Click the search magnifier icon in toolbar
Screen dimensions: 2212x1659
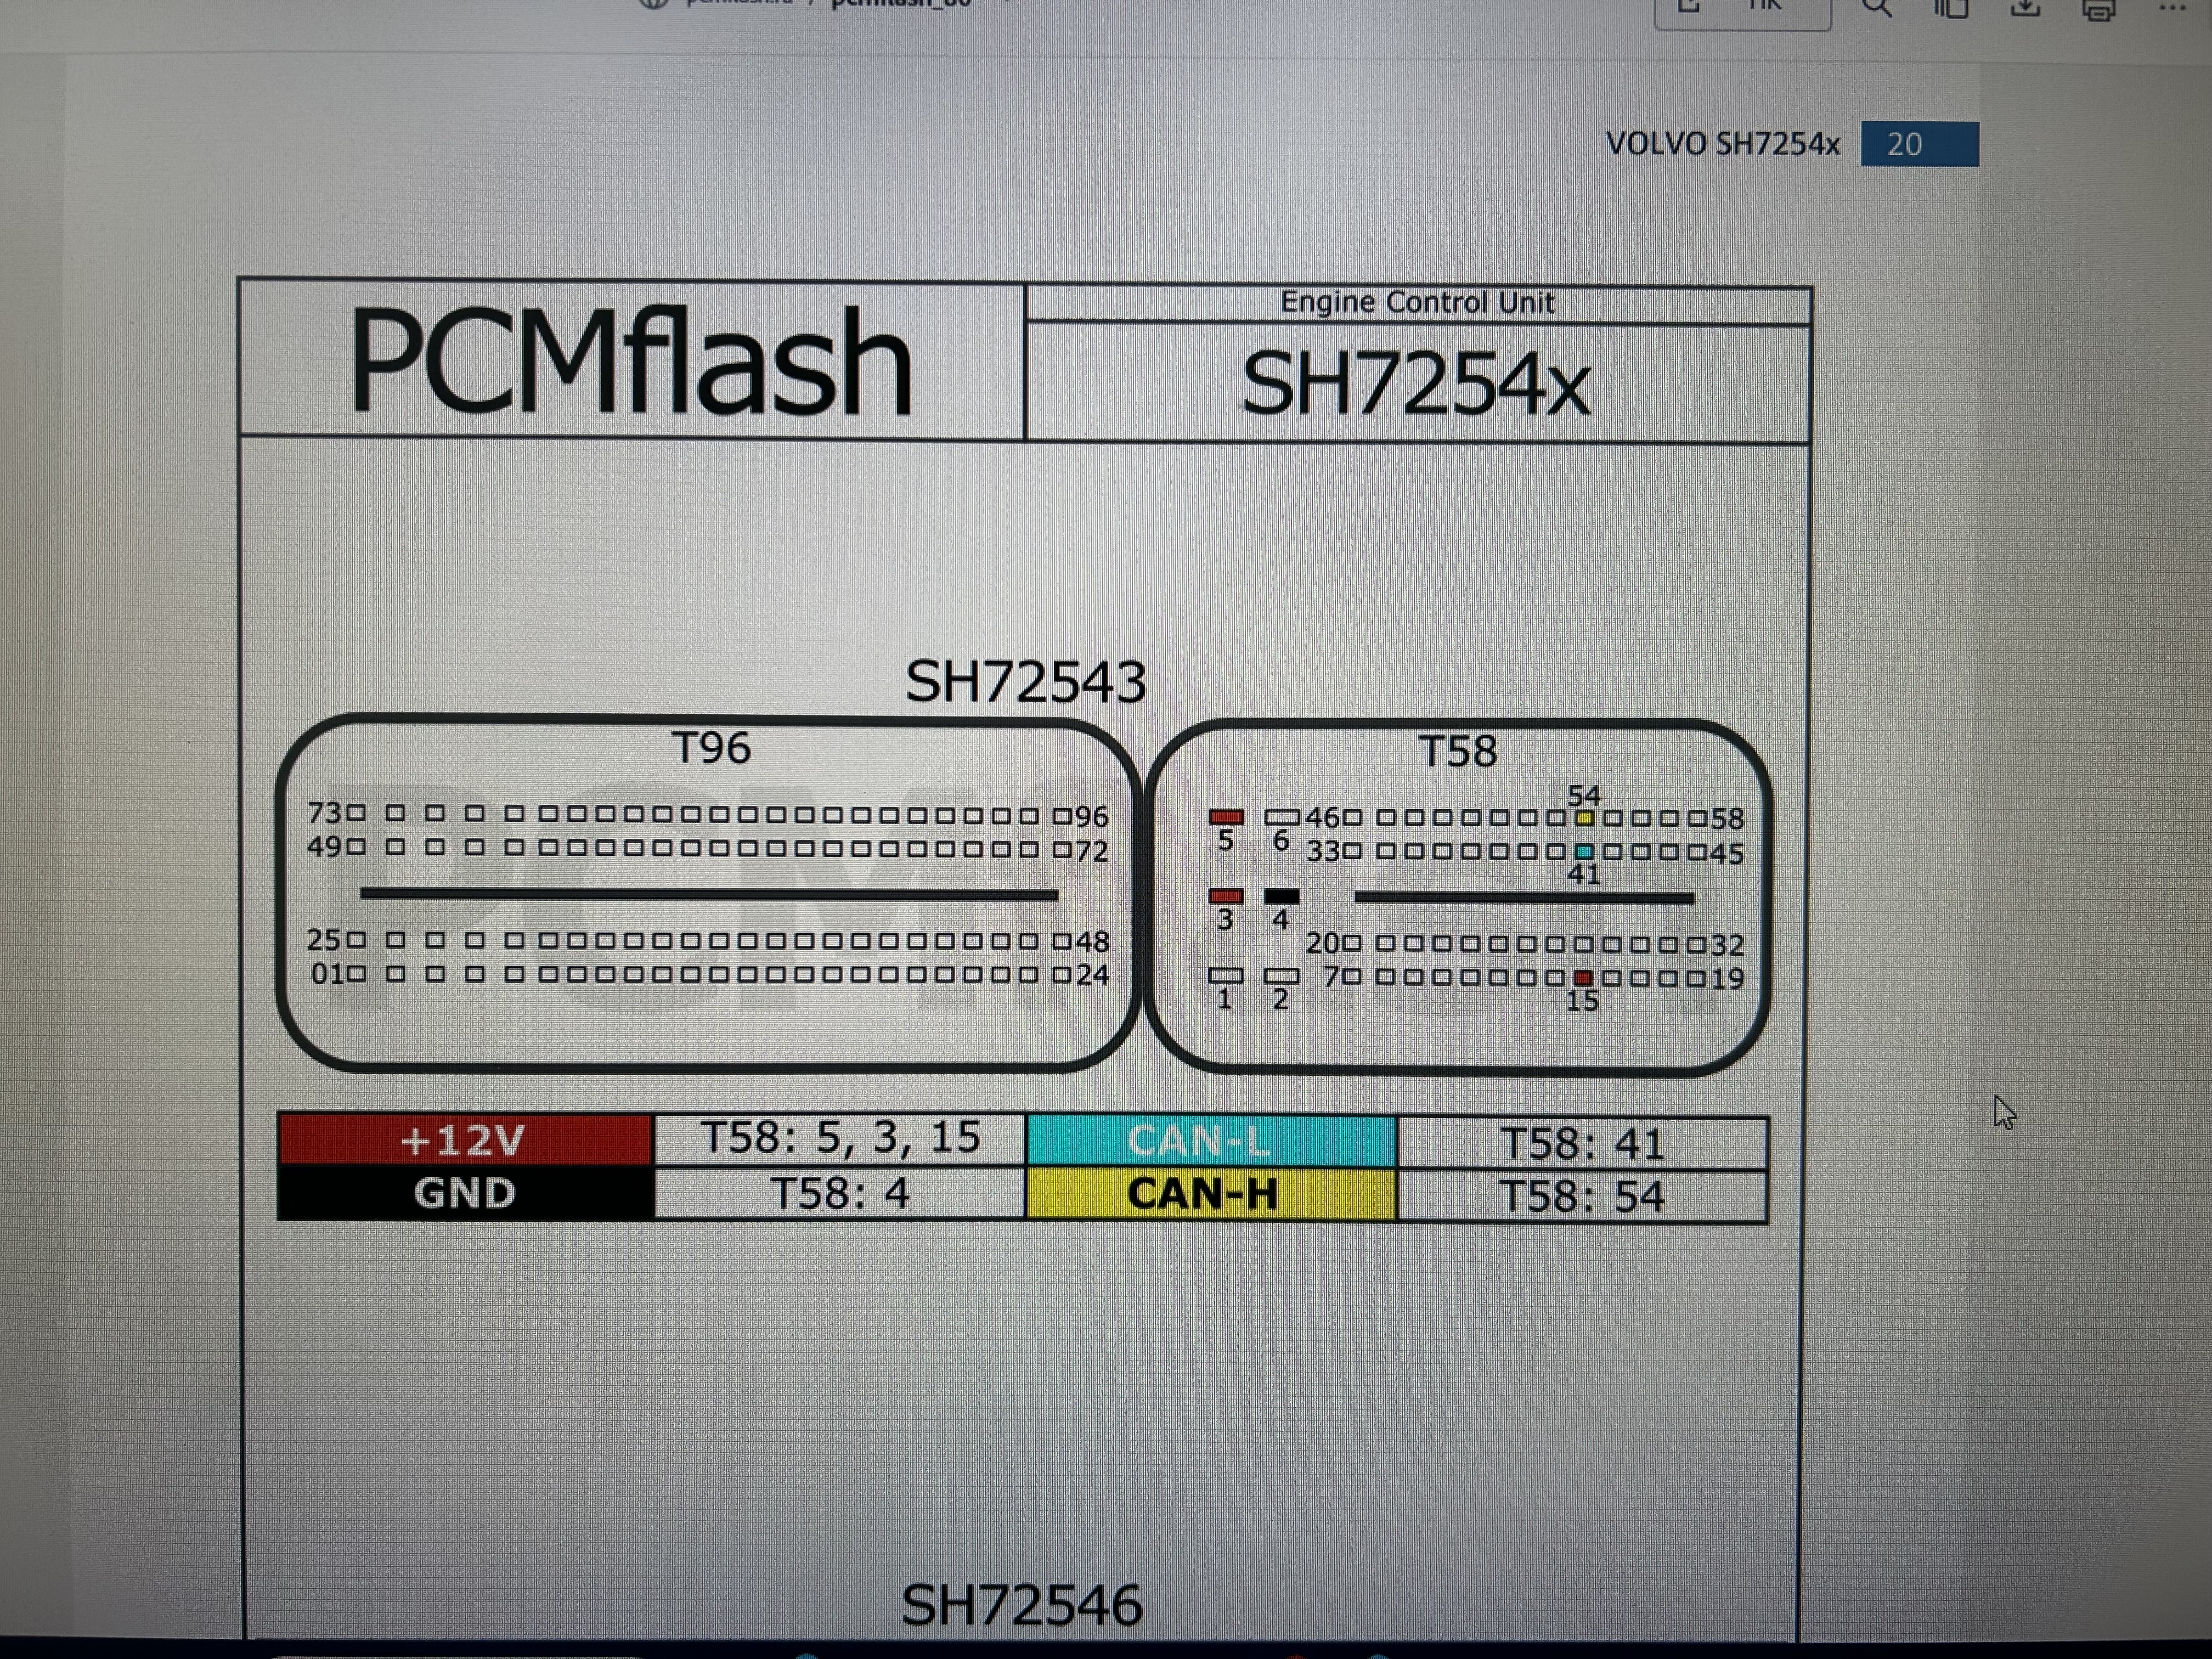point(1876,9)
